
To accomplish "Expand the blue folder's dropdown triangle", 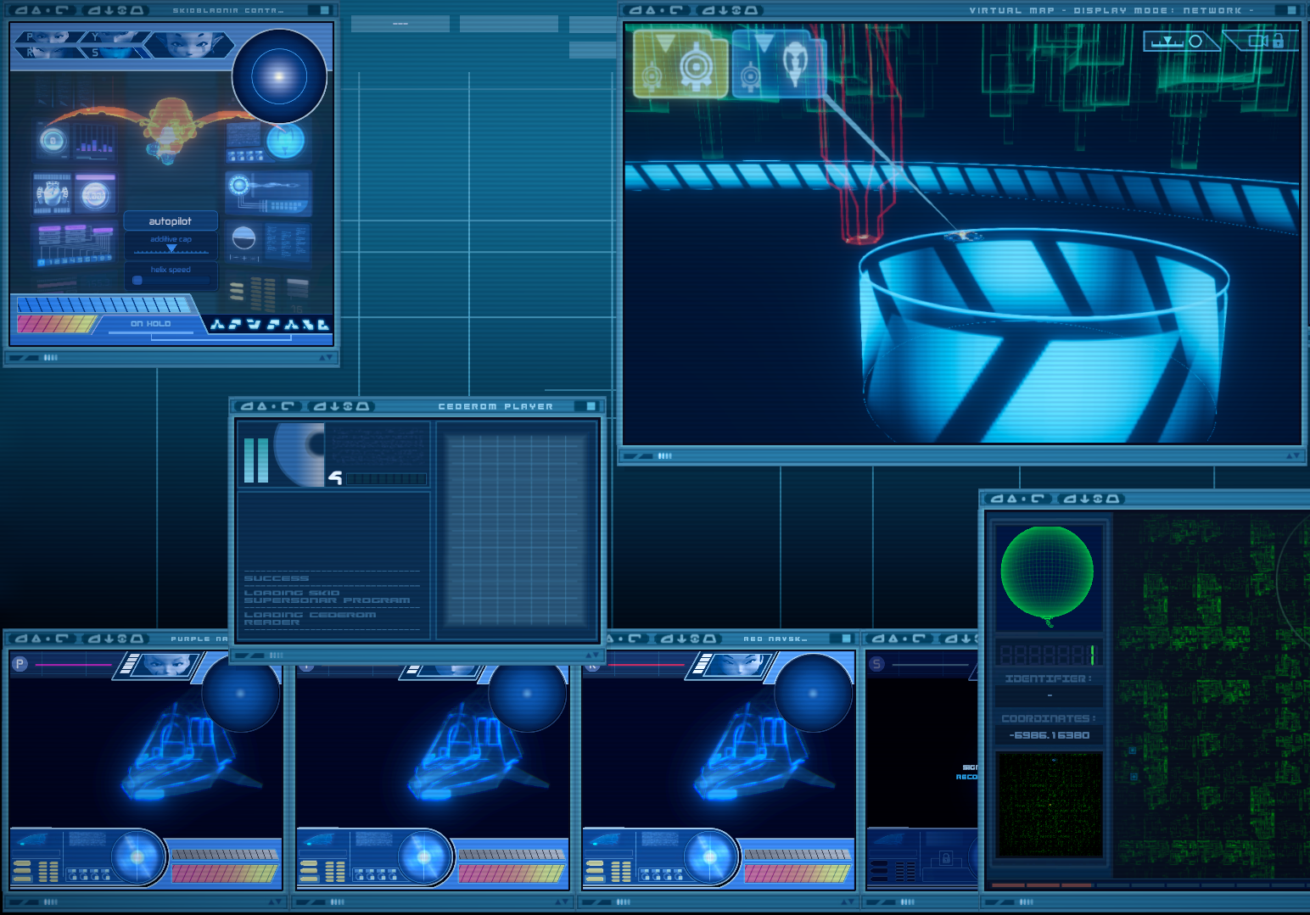I will pyautogui.click(x=764, y=42).
